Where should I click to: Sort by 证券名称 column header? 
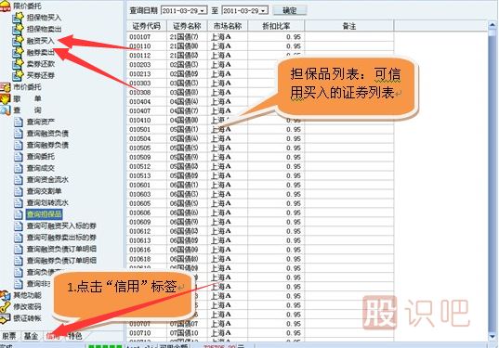pyautogui.click(x=187, y=26)
